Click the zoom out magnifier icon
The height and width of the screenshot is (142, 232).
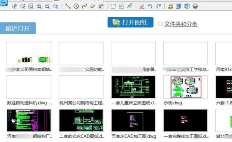click(47, 6)
